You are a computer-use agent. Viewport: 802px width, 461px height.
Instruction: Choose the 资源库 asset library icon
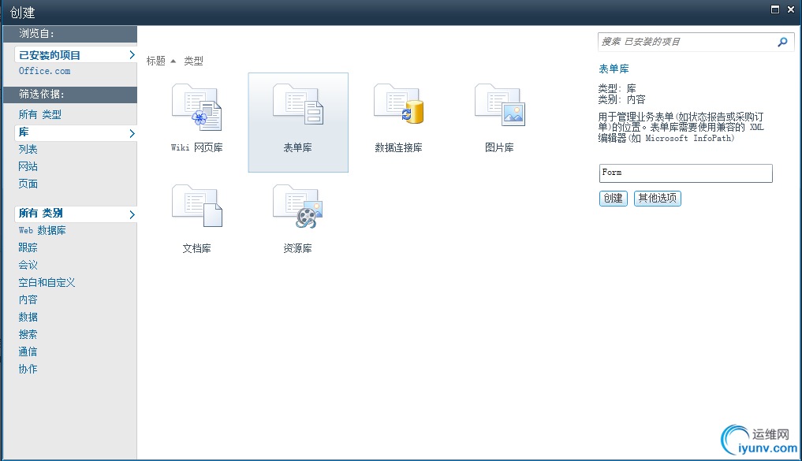click(x=298, y=206)
